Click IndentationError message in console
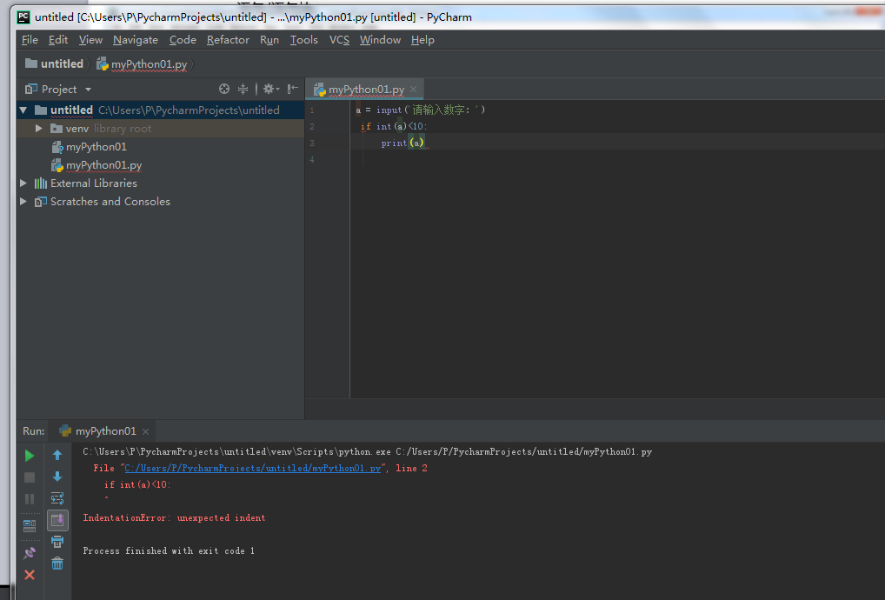885x600 pixels. 174,517
